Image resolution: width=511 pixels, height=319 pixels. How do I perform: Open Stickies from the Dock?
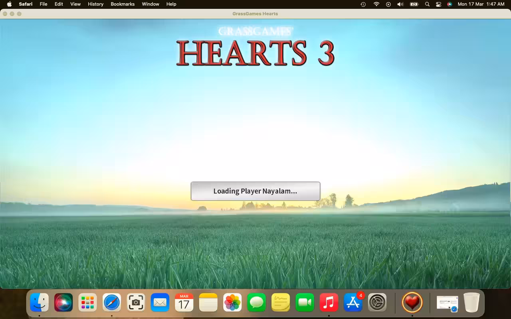click(281, 303)
